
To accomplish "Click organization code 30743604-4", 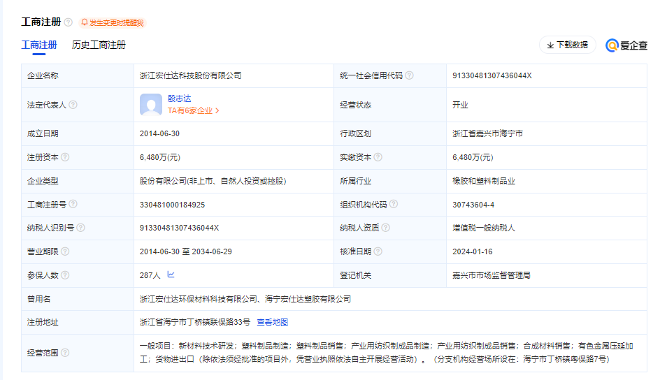I will 473,205.
